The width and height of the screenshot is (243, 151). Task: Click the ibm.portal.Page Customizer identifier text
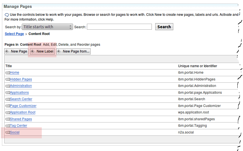coord(199,106)
